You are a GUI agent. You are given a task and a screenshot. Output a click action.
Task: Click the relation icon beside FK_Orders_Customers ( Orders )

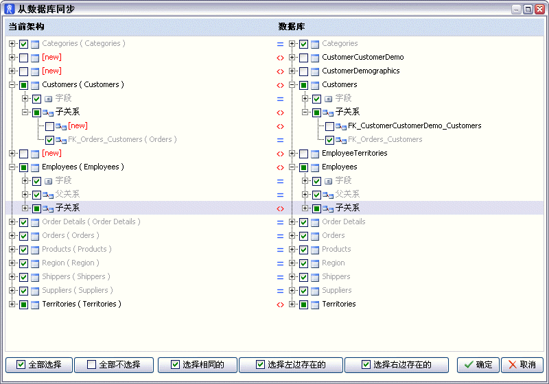[x=61, y=140]
